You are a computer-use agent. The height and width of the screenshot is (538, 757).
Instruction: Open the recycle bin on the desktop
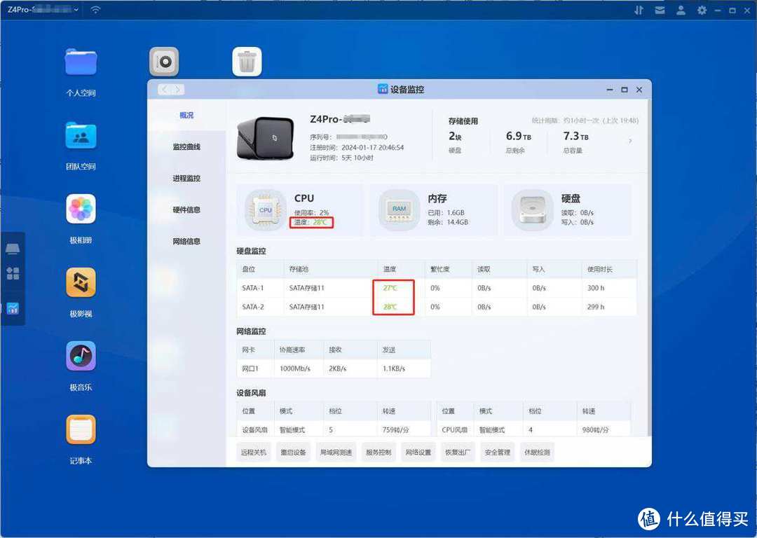pyautogui.click(x=247, y=62)
